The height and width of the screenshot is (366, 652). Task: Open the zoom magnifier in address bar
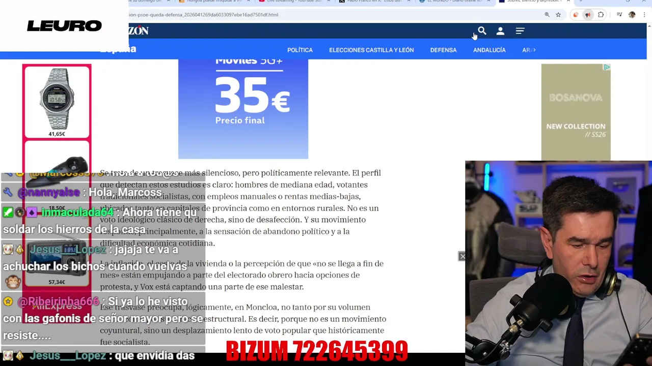[547, 15]
